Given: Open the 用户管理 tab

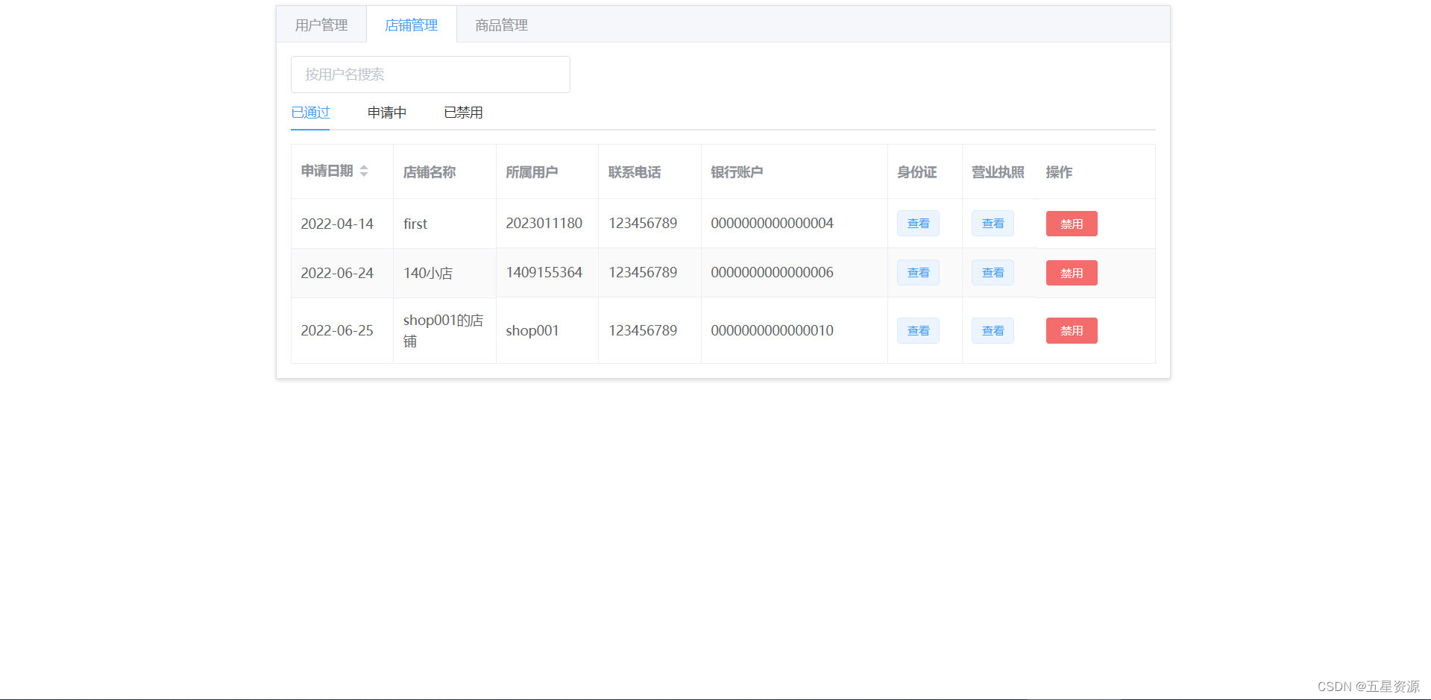Looking at the screenshot, I should coord(321,25).
